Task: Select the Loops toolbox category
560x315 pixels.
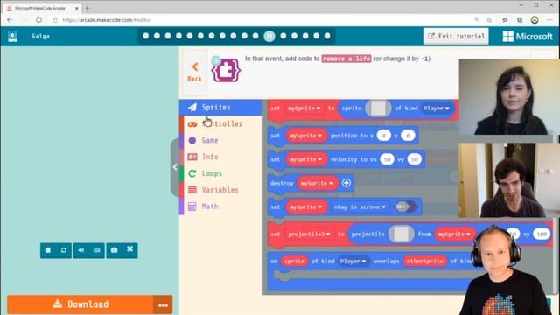Action: pos(220,173)
